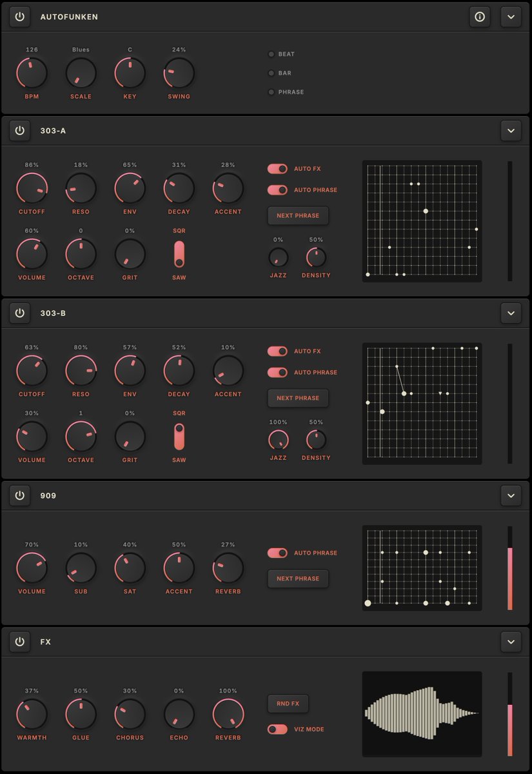Image resolution: width=532 pixels, height=774 pixels.
Task: Click the 909 drum pattern grid
Action: coord(422,568)
